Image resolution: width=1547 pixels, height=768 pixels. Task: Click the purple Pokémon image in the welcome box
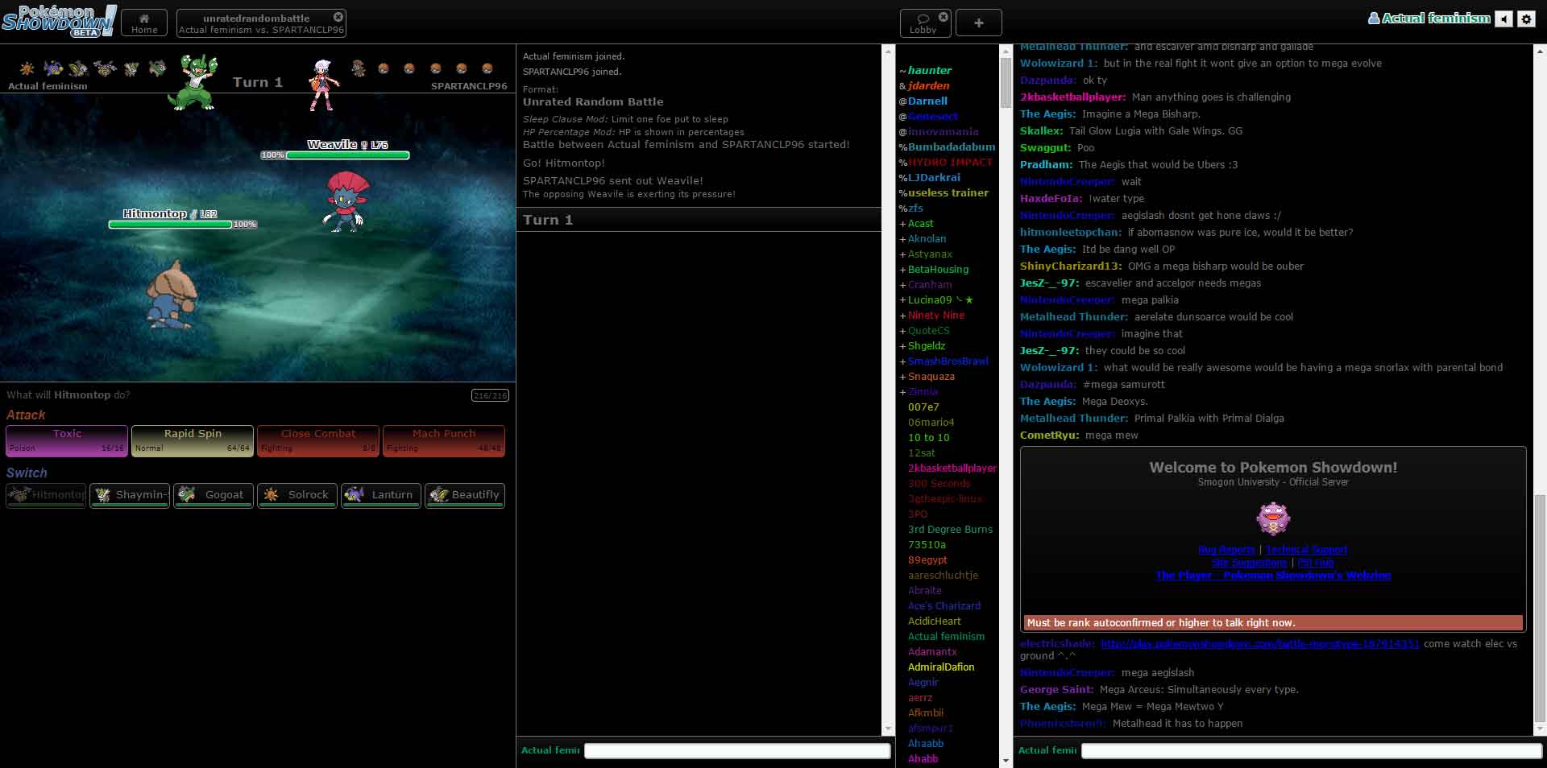tap(1273, 518)
